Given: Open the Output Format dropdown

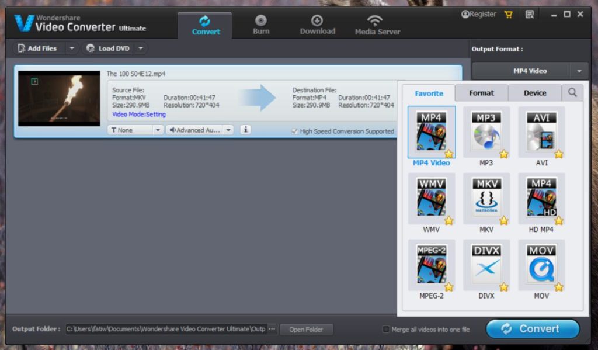Looking at the screenshot, I should click(579, 71).
